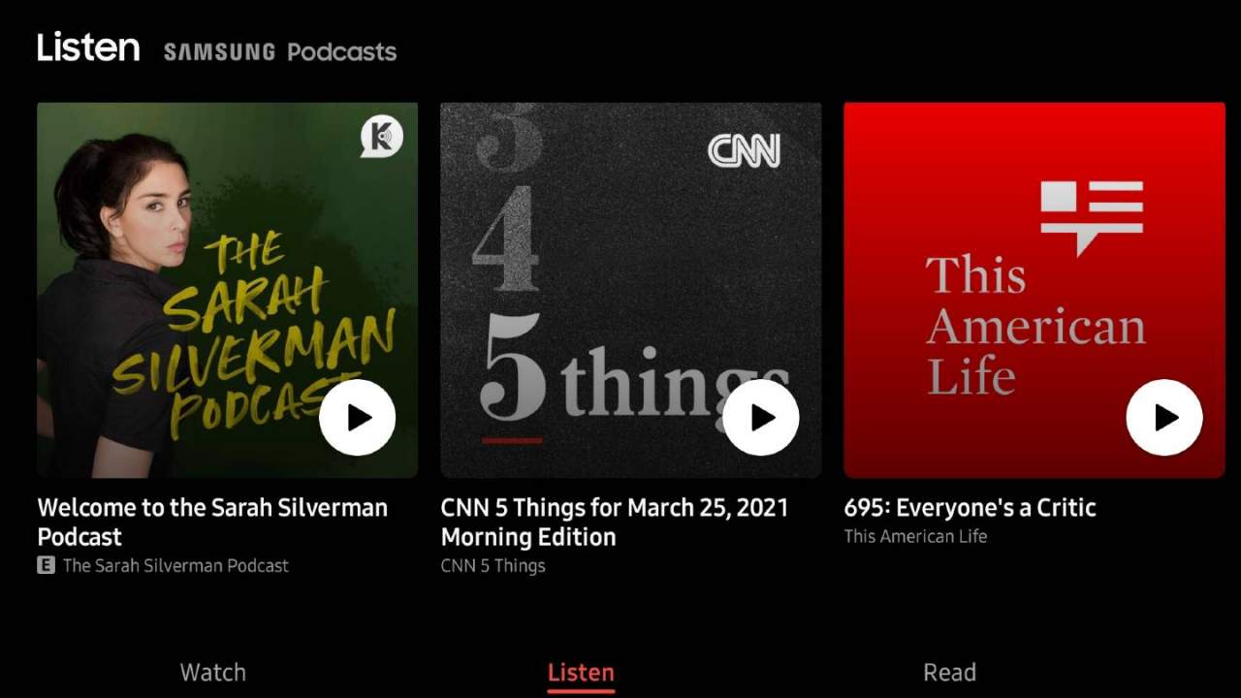Select the Listen tab
Viewport: 1241px width, 698px height.
coord(581,672)
